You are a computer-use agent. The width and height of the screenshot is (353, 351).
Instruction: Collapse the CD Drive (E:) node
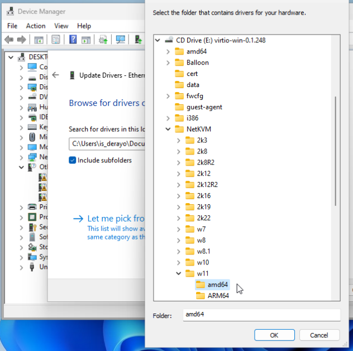click(x=158, y=40)
